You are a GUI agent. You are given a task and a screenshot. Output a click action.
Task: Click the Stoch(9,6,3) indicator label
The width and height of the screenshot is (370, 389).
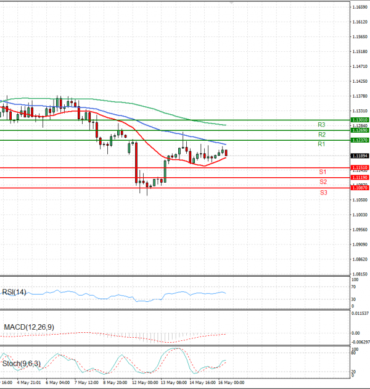22,364
